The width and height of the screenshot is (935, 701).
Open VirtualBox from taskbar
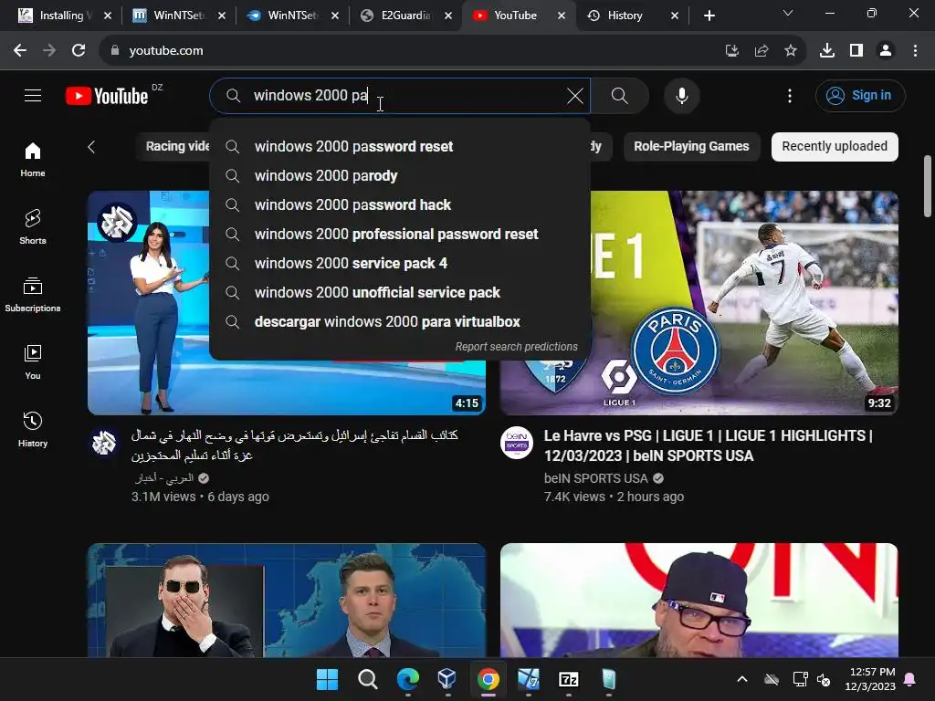coord(447,679)
